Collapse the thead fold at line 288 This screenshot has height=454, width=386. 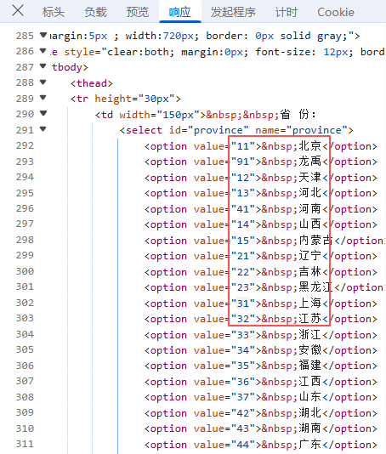pos(43,82)
